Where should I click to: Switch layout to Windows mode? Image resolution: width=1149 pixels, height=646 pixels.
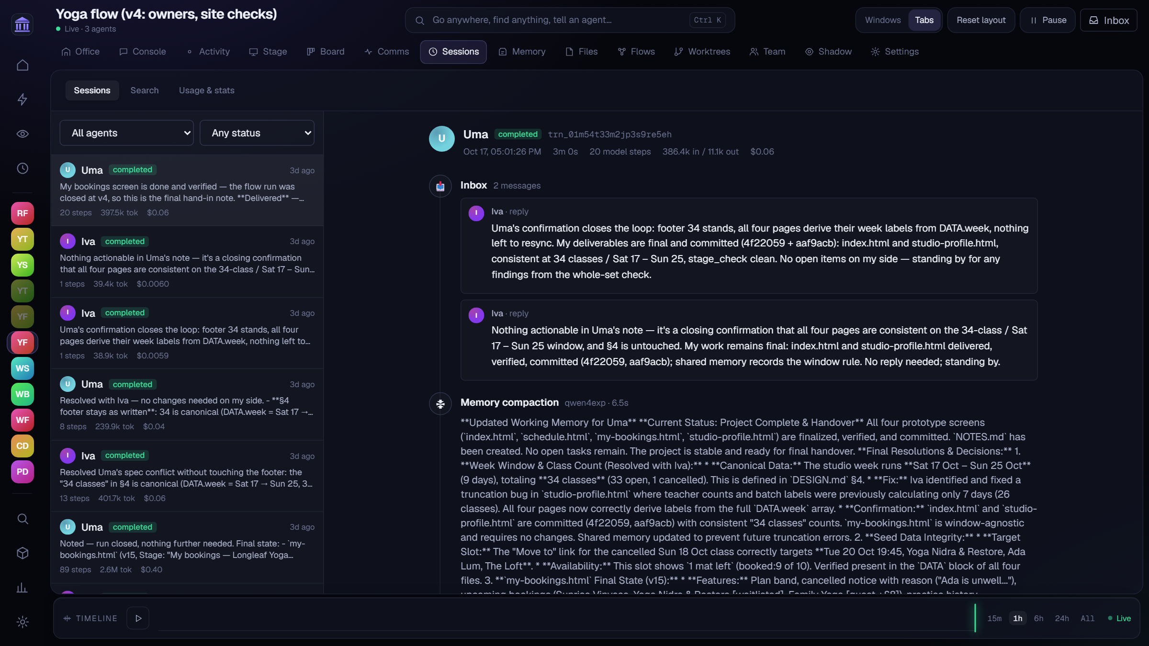[x=883, y=20]
